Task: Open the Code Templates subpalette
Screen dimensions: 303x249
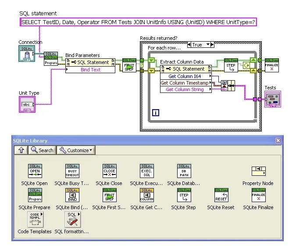Action: click(x=35, y=220)
